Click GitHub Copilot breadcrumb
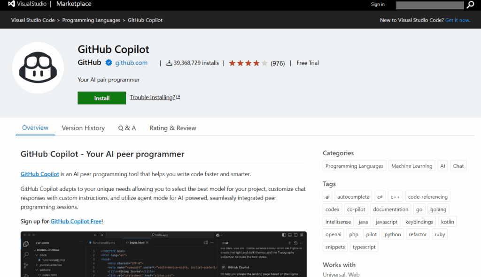The image size is (481, 277). pyautogui.click(x=145, y=20)
